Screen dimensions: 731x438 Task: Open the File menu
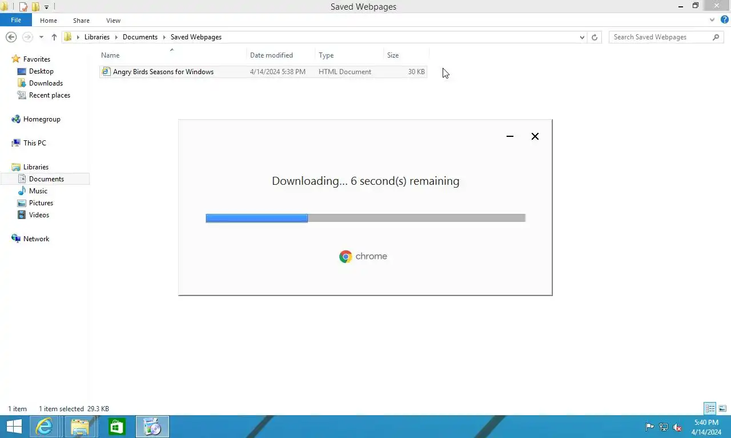coord(16,20)
